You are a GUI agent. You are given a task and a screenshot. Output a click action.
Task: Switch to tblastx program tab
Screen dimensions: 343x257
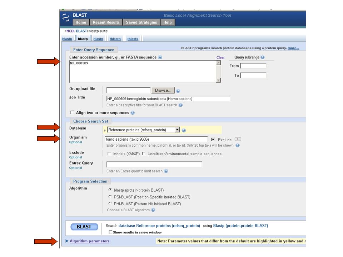point(133,39)
